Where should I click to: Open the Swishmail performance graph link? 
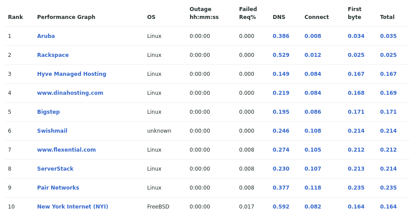coord(52,131)
